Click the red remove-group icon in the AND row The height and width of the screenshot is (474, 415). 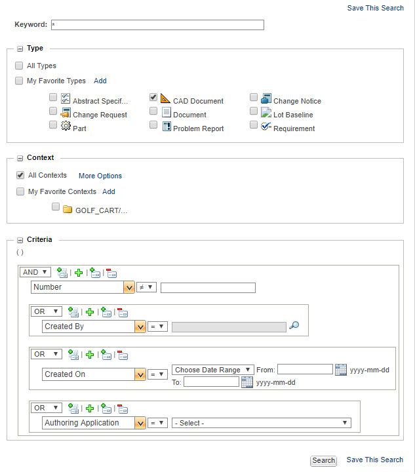point(111,273)
